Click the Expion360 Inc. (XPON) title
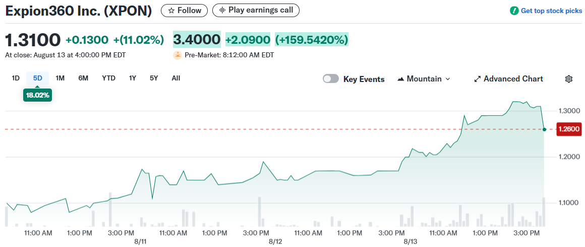 point(78,11)
